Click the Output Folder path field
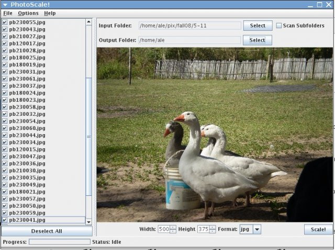This screenshot has height=250, width=335. pos(189,40)
